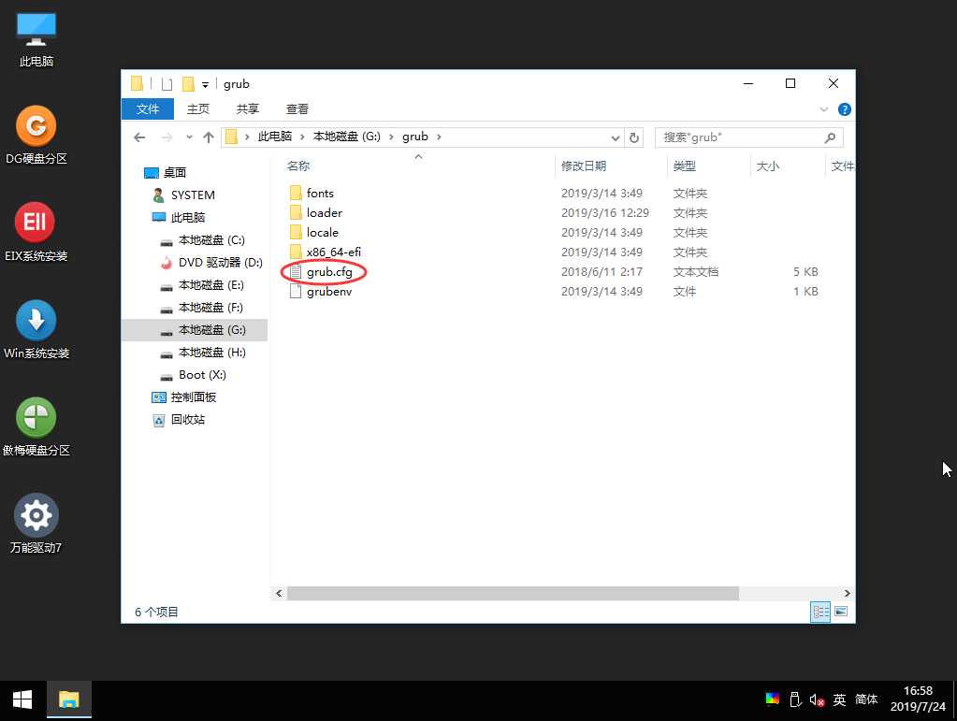Switch to details view layout icon
The width and height of the screenshot is (957, 721).
tap(821, 612)
